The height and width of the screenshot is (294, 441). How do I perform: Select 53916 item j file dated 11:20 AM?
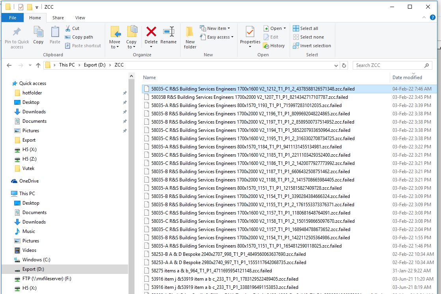225,279
